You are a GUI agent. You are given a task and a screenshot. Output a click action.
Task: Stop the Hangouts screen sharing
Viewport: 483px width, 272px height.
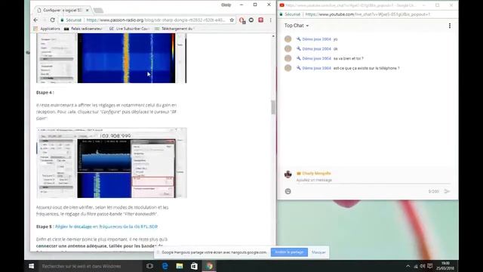pos(289,252)
